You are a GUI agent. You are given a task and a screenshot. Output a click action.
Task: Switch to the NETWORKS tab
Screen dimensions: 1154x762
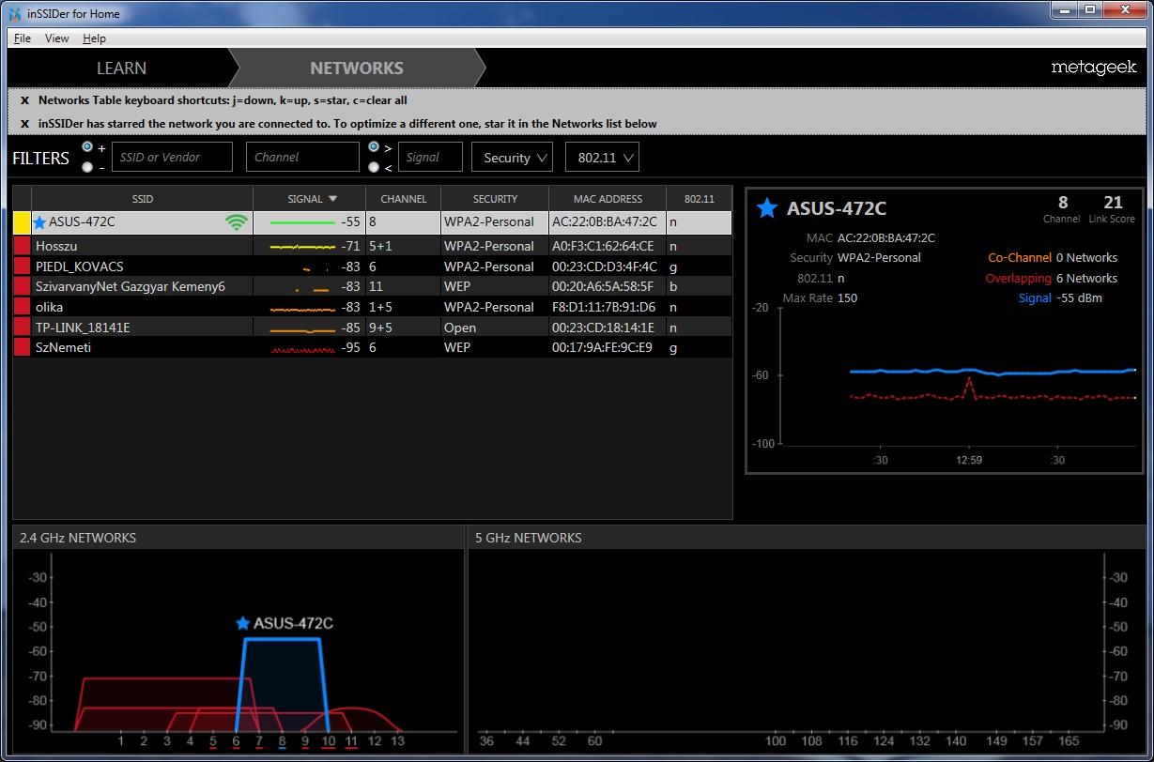[357, 68]
